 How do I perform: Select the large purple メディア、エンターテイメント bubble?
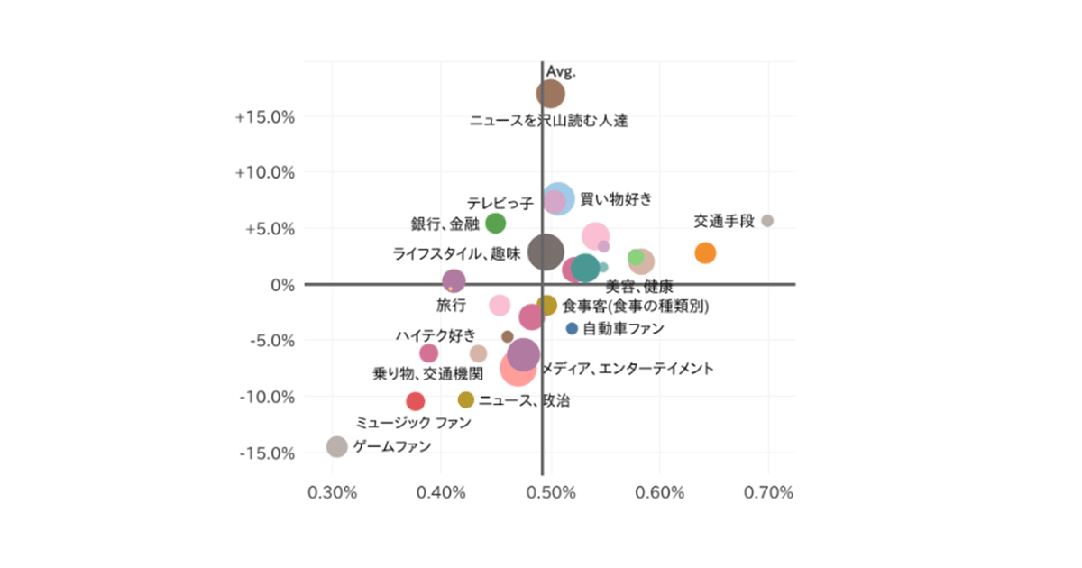(524, 353)
